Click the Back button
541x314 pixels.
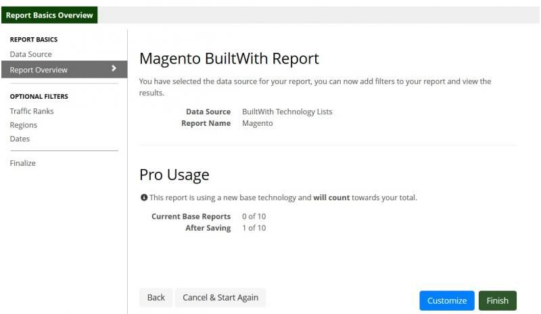pyautogui.click(x=156, y=297)
